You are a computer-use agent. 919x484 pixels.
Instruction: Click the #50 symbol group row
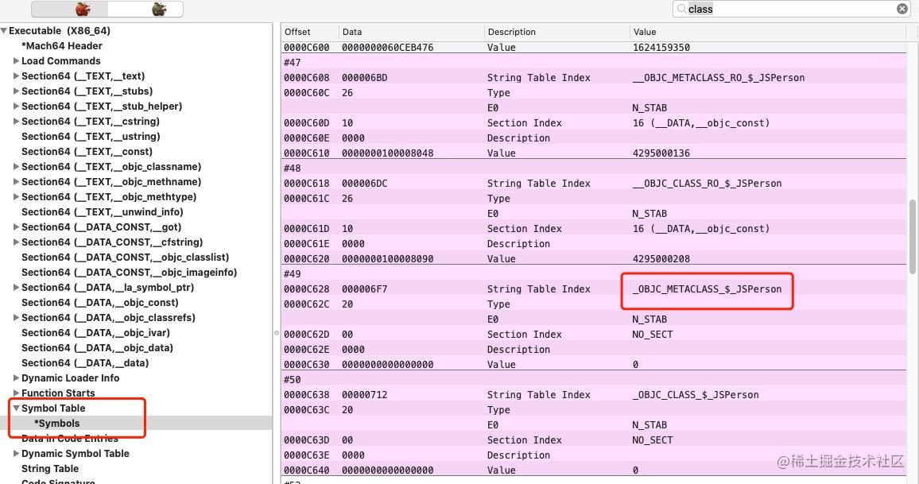coord(593,380)
